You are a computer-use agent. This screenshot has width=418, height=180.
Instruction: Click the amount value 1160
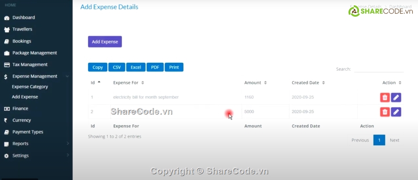[x=249, y=97]
